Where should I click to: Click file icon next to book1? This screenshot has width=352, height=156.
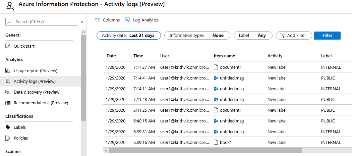click(216, 142)
